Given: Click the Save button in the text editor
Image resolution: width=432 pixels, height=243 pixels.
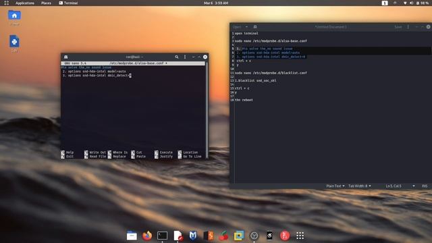Looking at the screenshot, I should (398, 27).
